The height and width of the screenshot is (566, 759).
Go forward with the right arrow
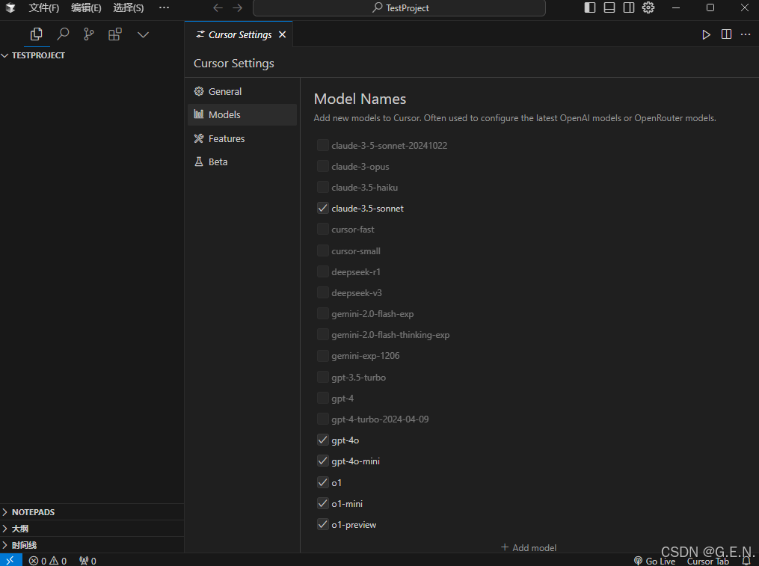pyautogui.click(x=237, y=7)
